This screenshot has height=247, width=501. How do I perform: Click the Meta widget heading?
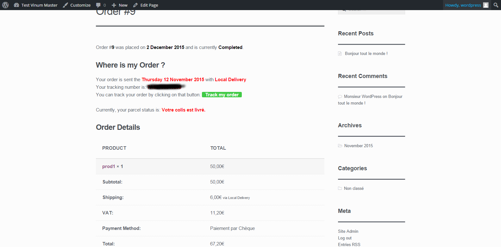click(344, 211)
